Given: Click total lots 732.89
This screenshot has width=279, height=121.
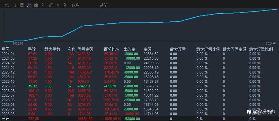Looking at the screenshot, I should 34,119.
